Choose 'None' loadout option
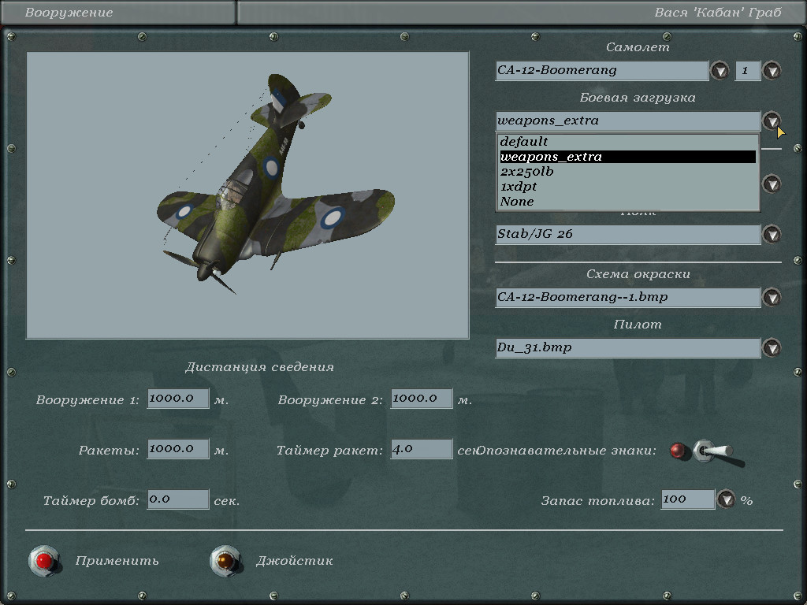 pyautogui.click(x=628, y=201)
